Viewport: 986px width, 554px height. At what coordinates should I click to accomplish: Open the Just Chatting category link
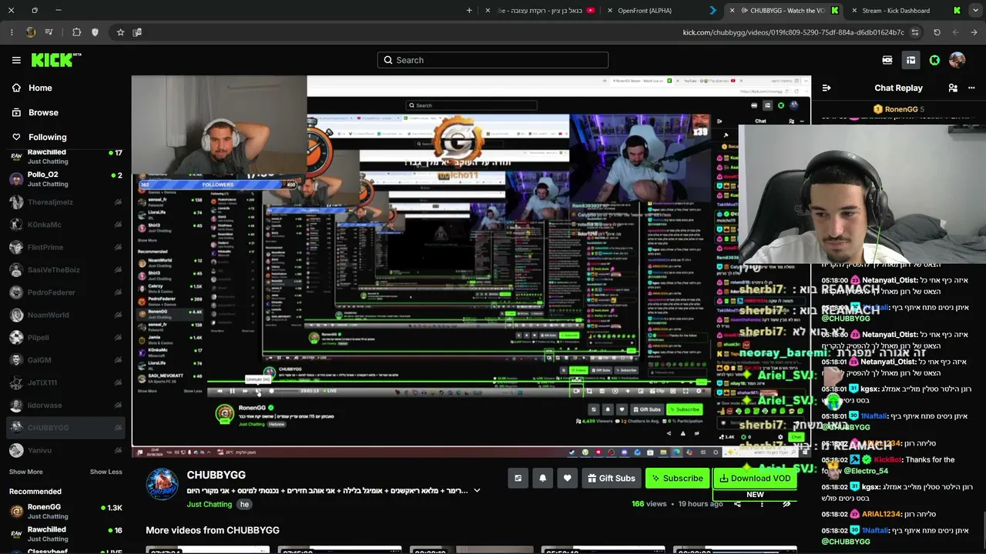210,504
